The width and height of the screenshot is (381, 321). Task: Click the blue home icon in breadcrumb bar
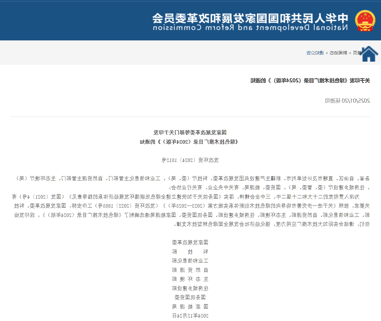(x=369, y=54)
